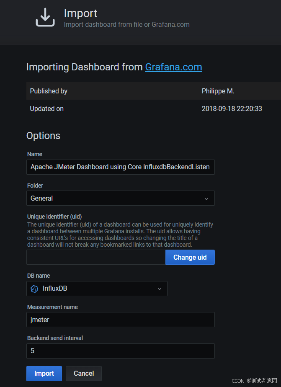Click the 'Updated on' row label

[x=46, y=108]
